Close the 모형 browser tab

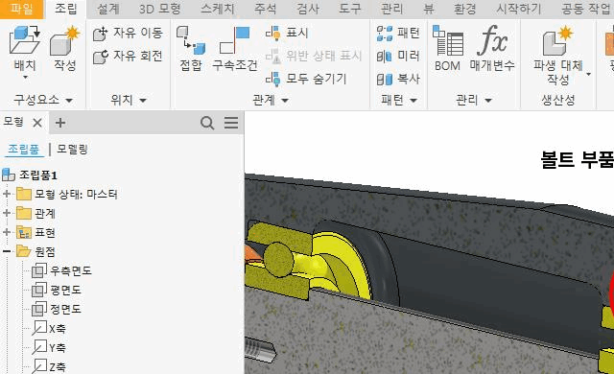(x=37, y=123)
